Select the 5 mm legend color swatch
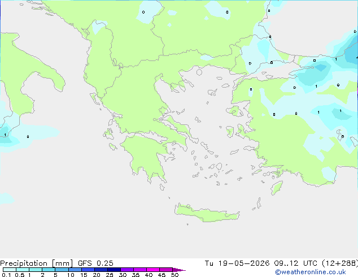Image resolution: width=358 pixels, height=277 pixels. (x=62, y=270)
